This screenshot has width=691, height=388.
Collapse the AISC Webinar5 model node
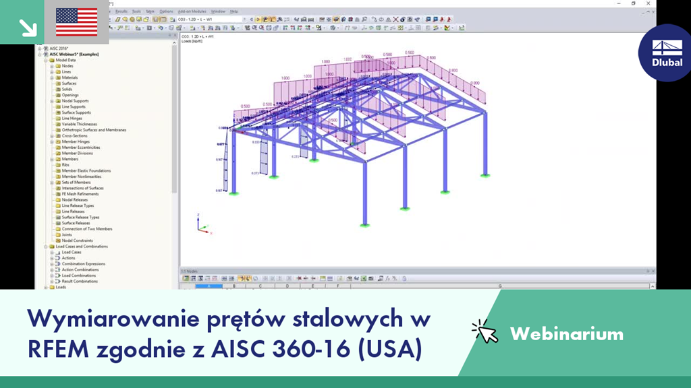point(40,54)
